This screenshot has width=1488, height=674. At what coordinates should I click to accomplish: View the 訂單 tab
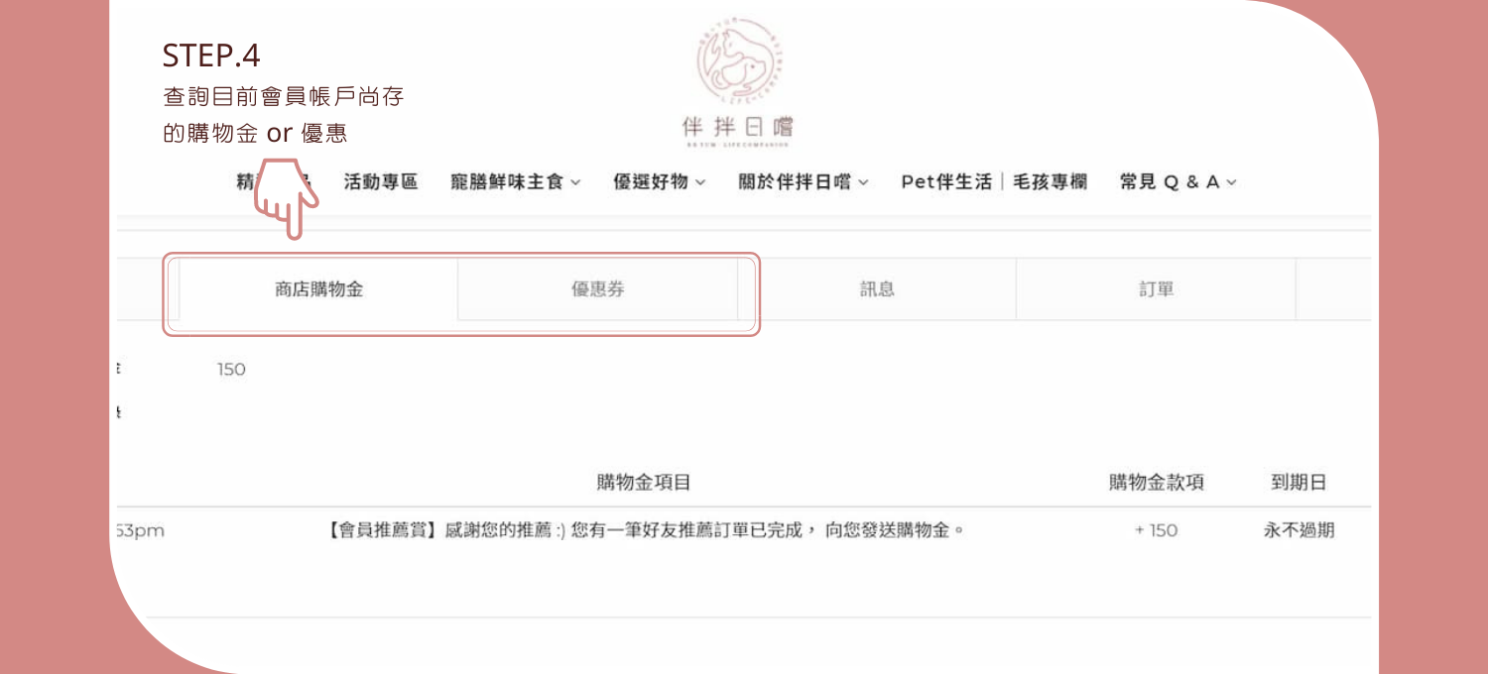coord(1156,289)
